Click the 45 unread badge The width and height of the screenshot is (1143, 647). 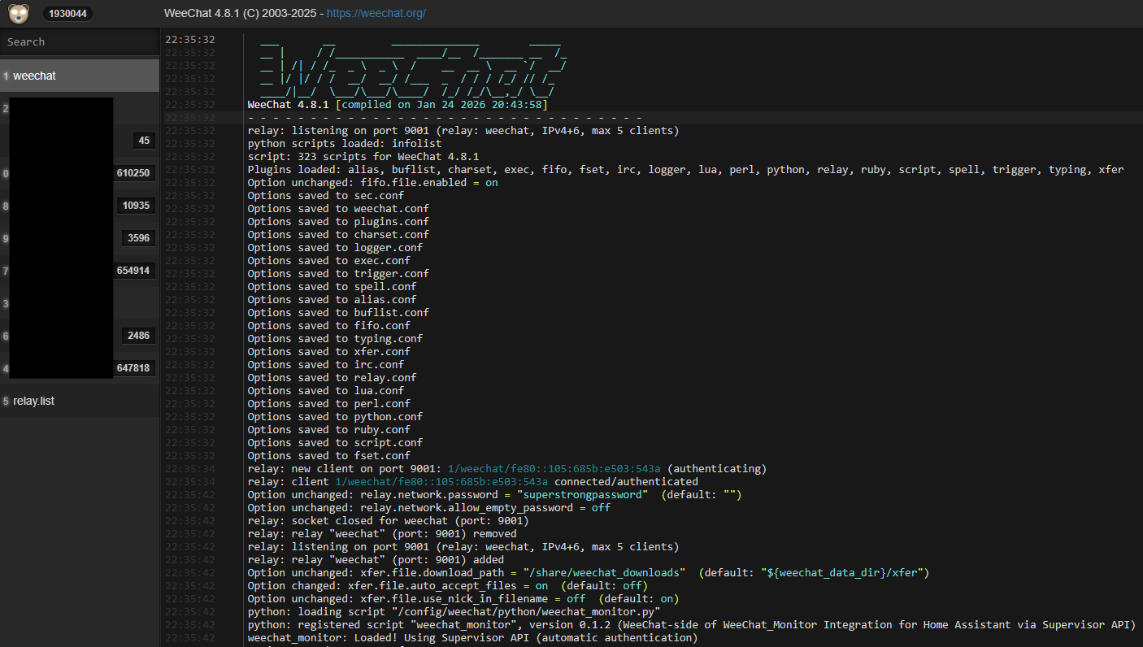pos(144,141)
